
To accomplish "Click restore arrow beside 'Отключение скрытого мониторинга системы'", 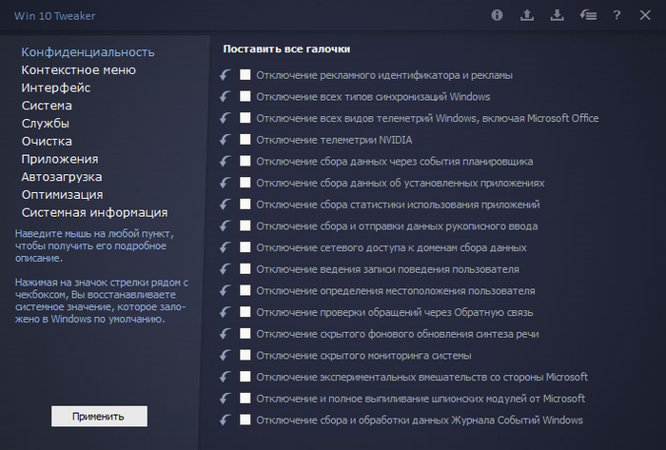I will click(225, 355).
